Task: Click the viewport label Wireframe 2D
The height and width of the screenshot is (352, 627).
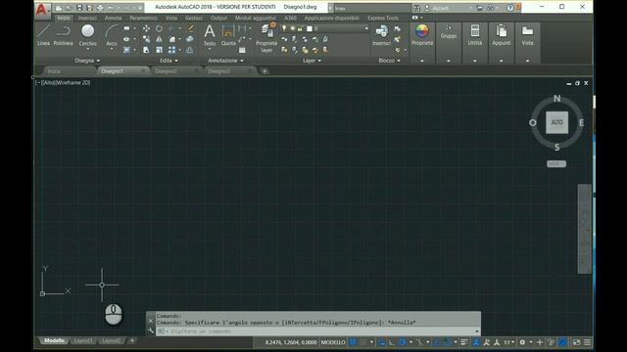Action: click(x=73, y=82)
